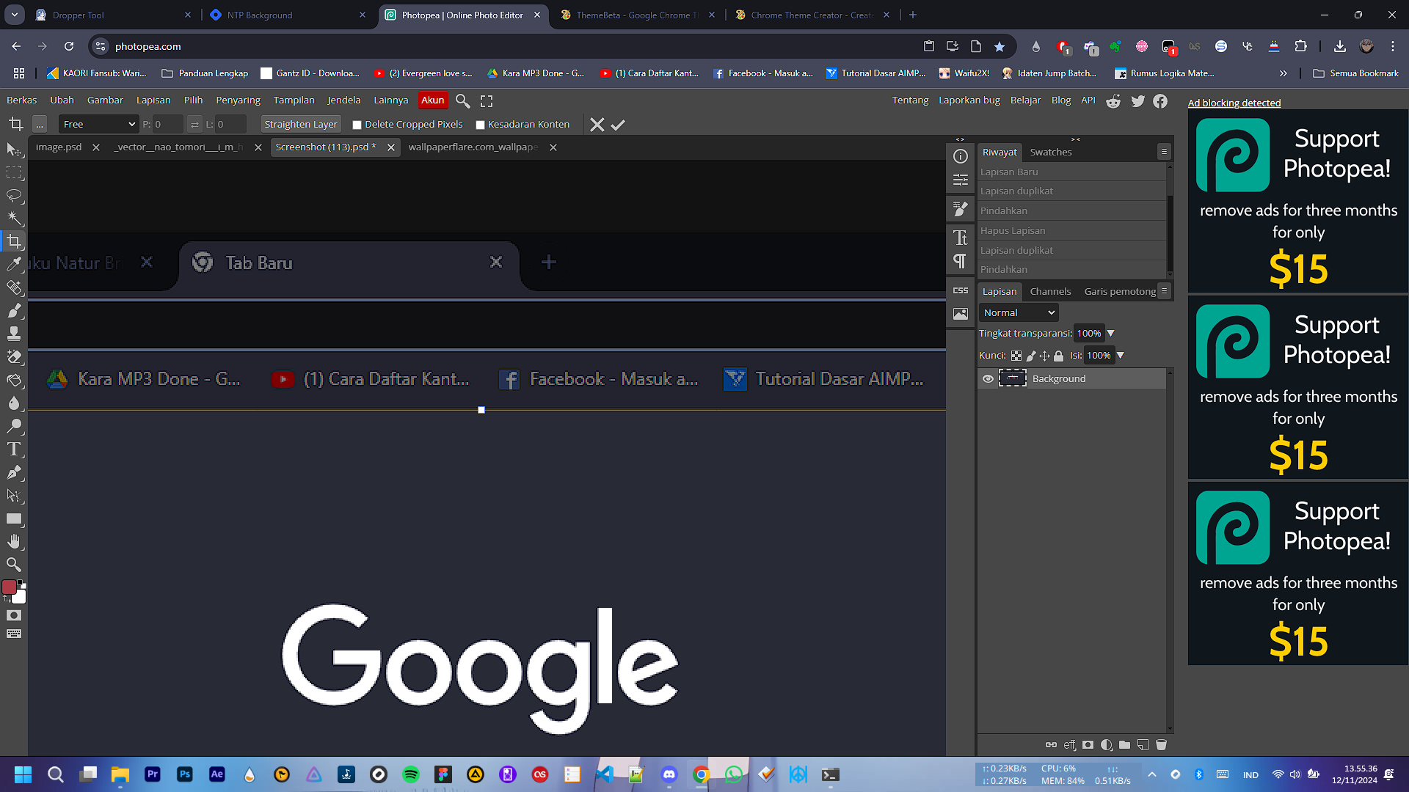
Task: Open the Laporkan bug link
Action: point(969,100)
